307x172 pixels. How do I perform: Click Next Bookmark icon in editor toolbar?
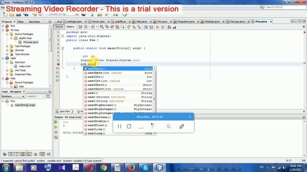point(134,27)
